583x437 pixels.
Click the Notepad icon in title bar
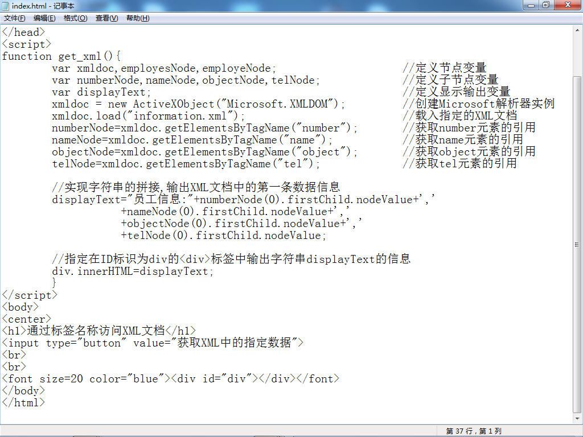(x=6, y=6)
